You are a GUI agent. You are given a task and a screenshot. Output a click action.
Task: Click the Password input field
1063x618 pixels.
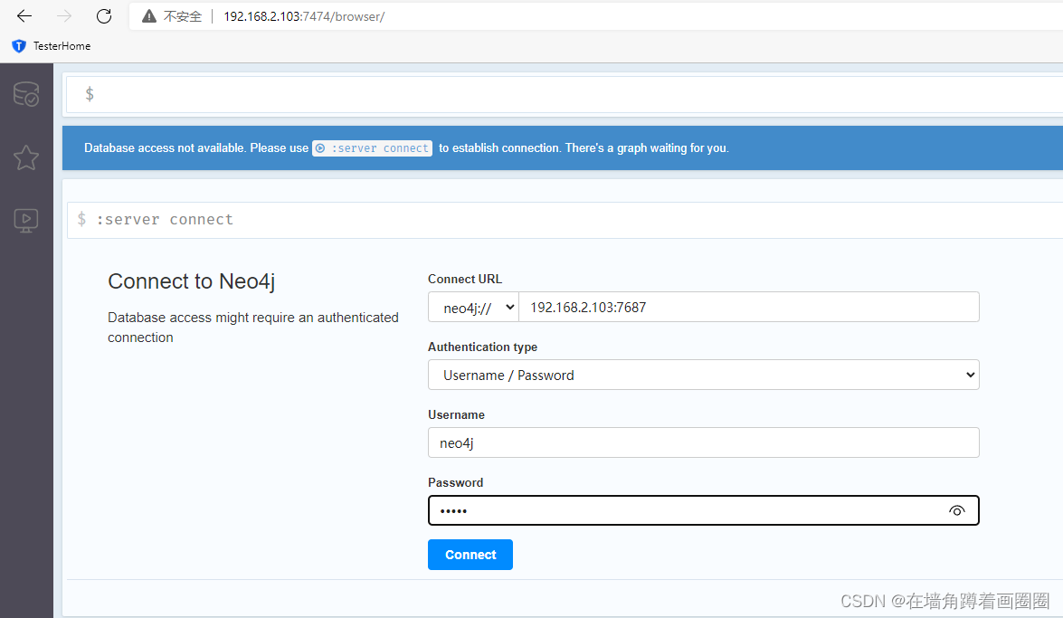pos(703,511)
